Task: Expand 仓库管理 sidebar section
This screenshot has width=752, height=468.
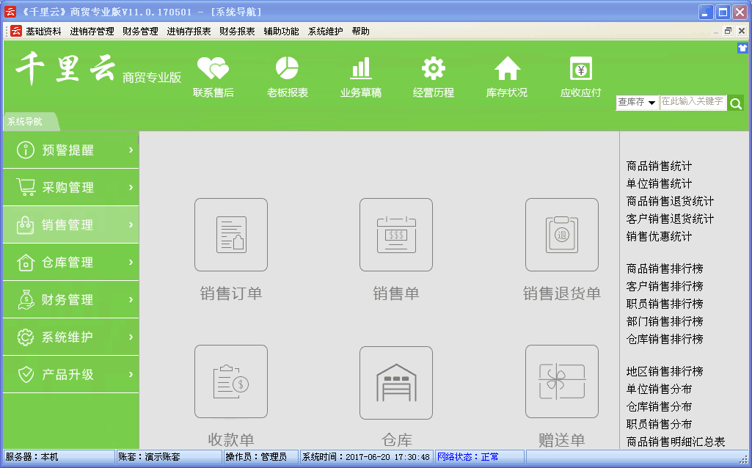Action: (70, 263)
